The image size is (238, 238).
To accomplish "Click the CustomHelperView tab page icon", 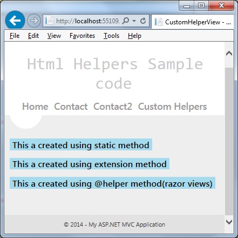I will [x=159, y=22].
